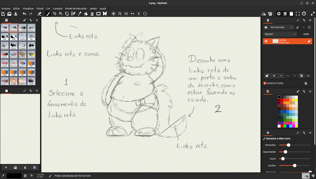The image size is (316, 179).
Task: Pick the Clouds brush preset
Action: [x=31, y=81]
